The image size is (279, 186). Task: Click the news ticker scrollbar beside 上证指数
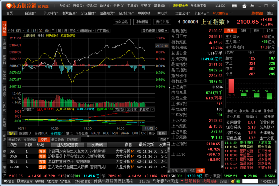[222, 154]
